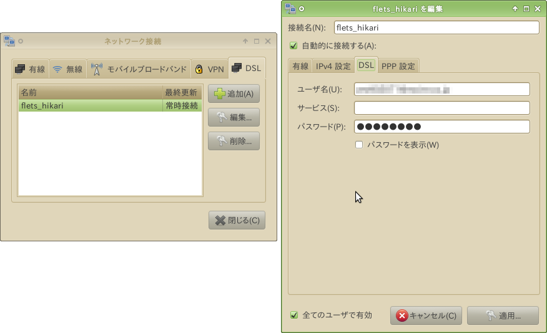
Task: Maximize the flets_hikari を編集 window
Action: click(x=526, y=9)
